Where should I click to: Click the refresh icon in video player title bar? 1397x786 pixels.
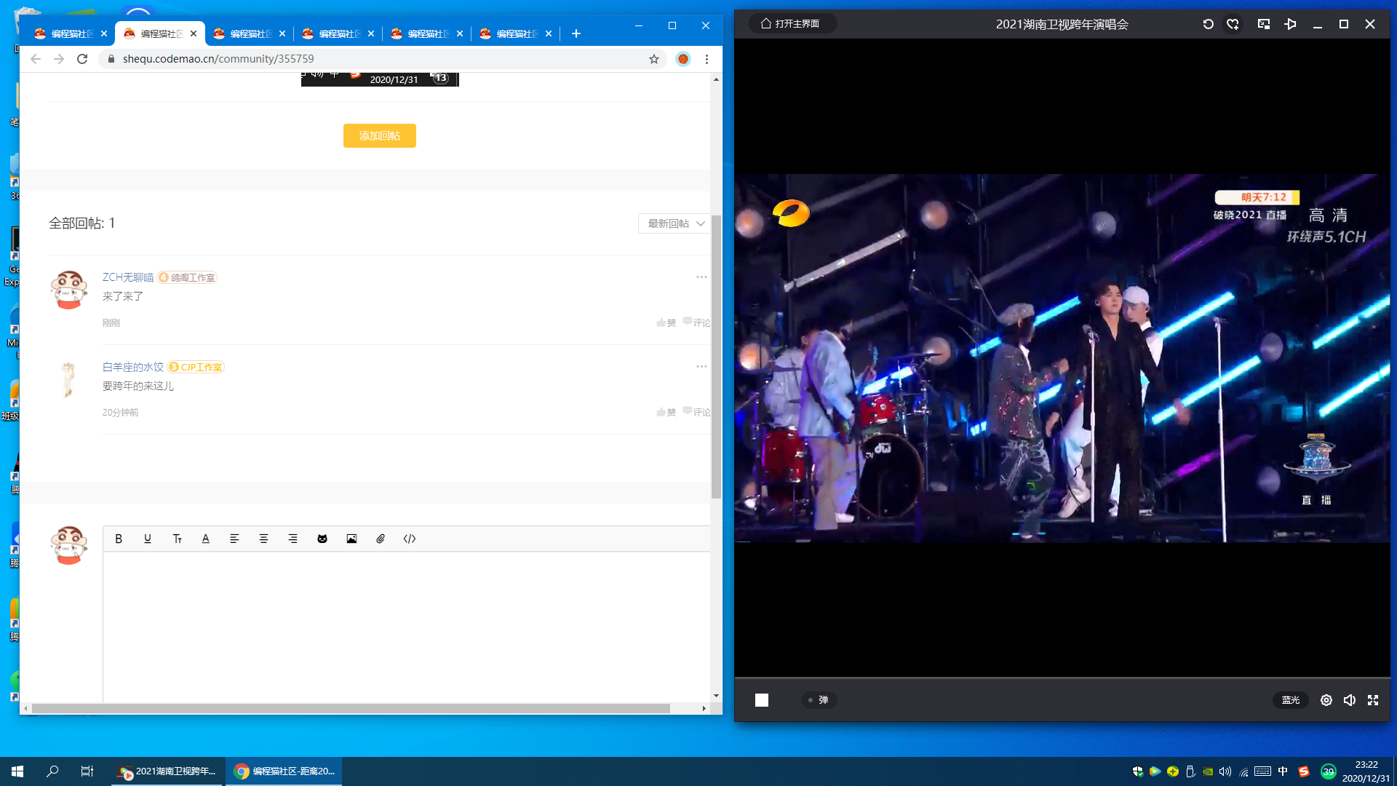pyautogui.click(x=1209, y=24)
